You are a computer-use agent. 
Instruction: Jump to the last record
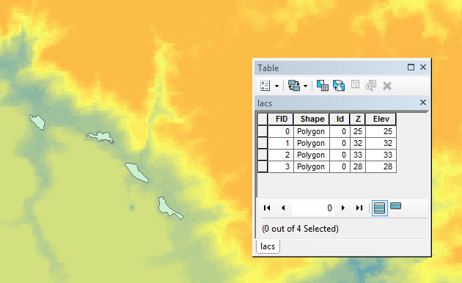tap(359, 208)
